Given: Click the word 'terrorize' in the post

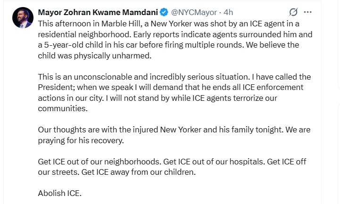Looking at the screenshot, I should tap(248, 98).
